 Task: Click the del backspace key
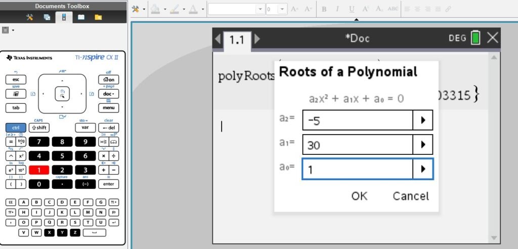[x=109, y=128]
